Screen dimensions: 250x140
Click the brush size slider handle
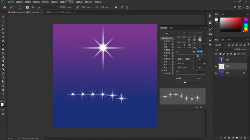pos(198,56)
